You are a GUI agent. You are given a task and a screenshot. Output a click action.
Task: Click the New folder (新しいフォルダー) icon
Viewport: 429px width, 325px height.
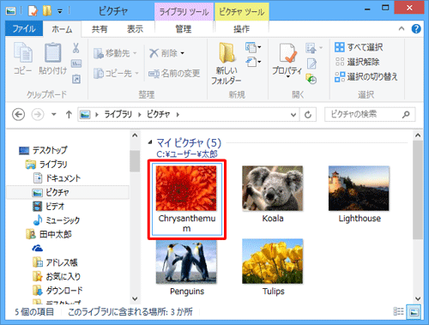(x=227, y=52)
